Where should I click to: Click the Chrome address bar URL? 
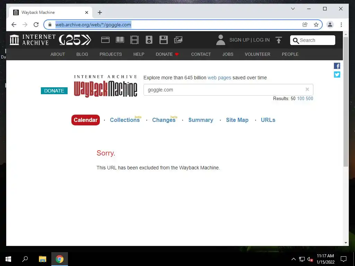(93, 25)
